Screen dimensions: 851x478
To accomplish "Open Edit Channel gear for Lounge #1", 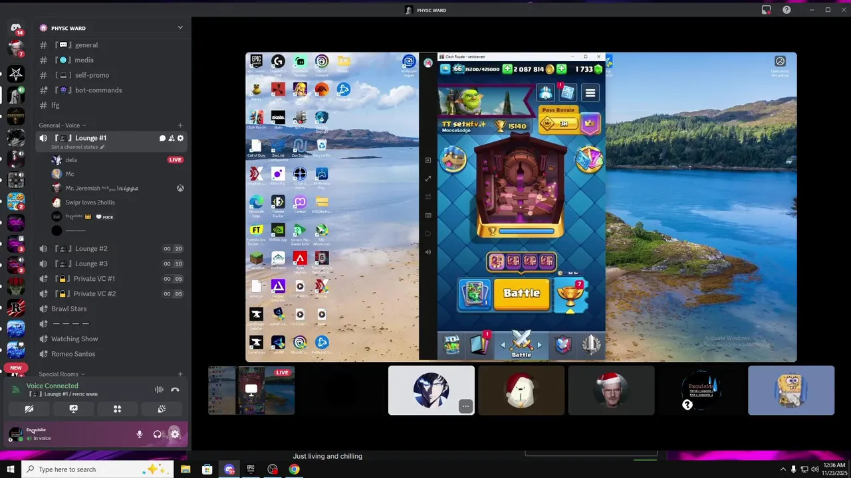I will tap(180, 138).
